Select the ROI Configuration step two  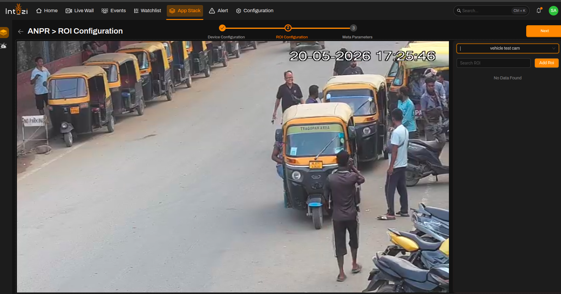pyautogui.click(x=288, y=28)
